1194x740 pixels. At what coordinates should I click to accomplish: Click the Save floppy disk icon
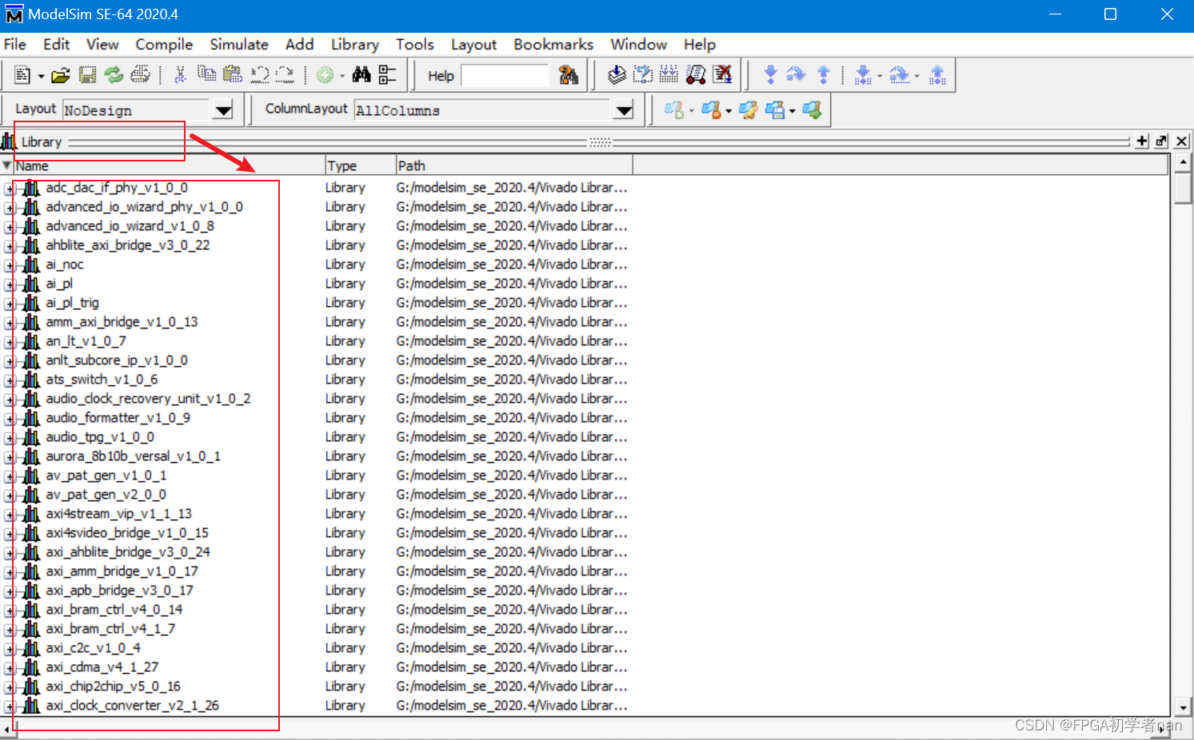pyautogui.click(x=87, y=75)
